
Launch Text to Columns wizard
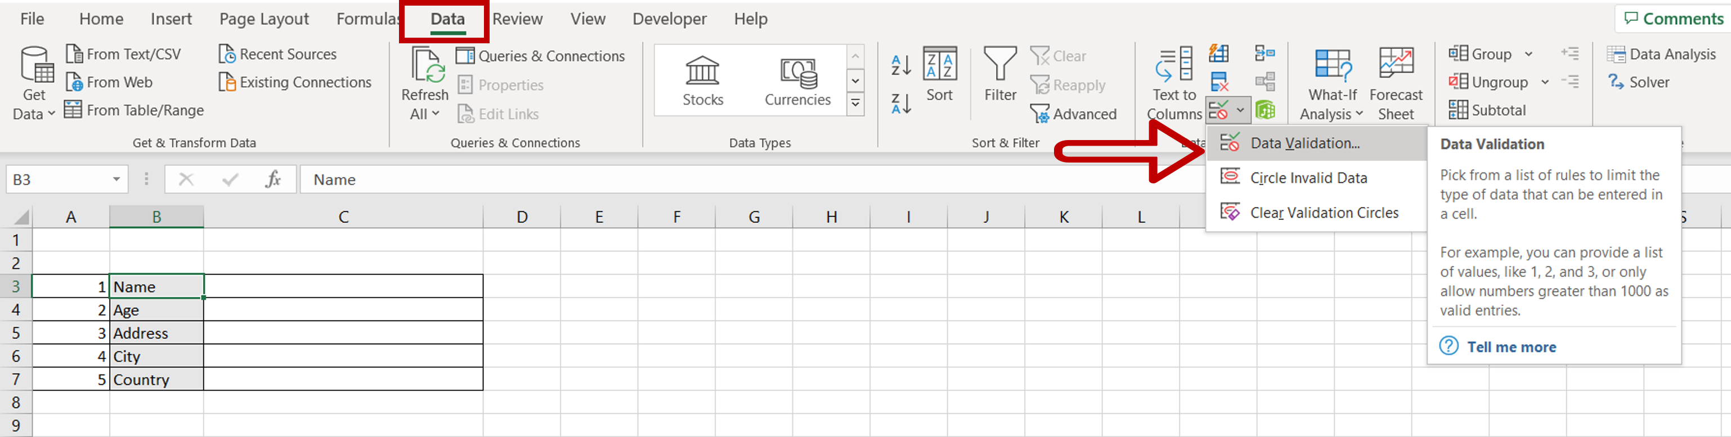click(1174, 84)
